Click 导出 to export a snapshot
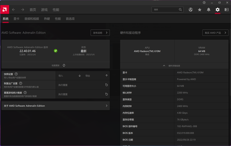231x146 pixels. tap(88, 76)
